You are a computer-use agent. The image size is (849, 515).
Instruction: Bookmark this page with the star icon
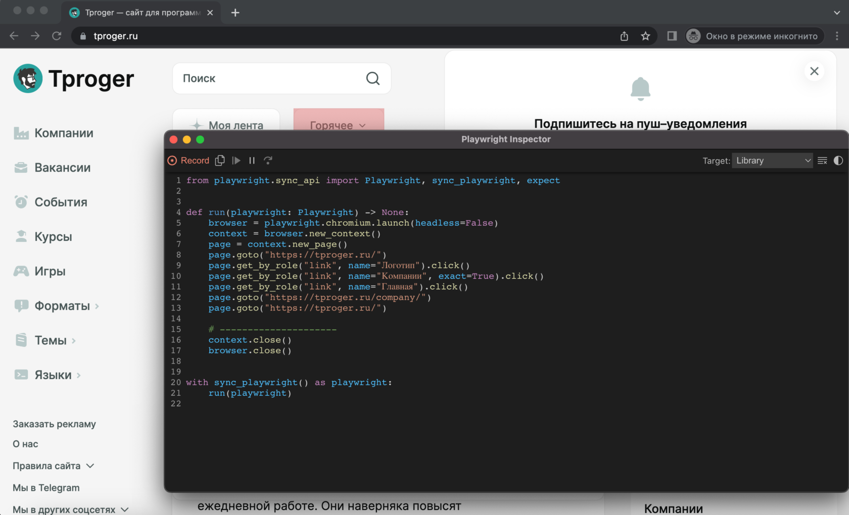pos(645,36)
